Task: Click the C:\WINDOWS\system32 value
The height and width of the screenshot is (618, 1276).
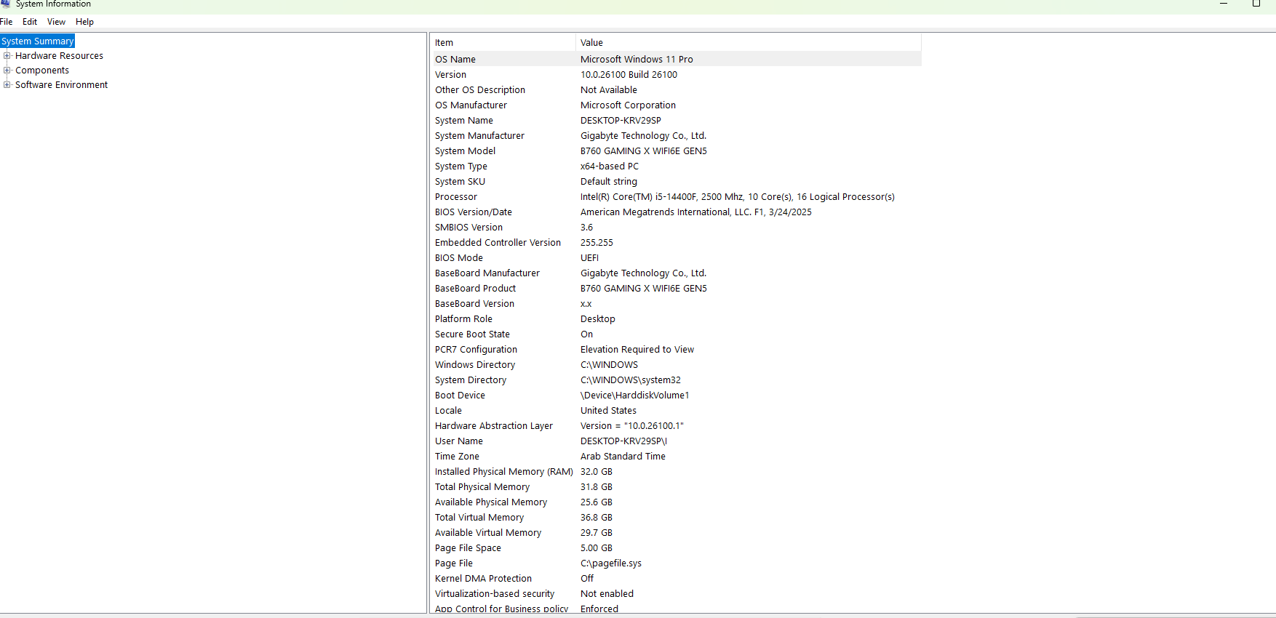Action: [631, 380]
